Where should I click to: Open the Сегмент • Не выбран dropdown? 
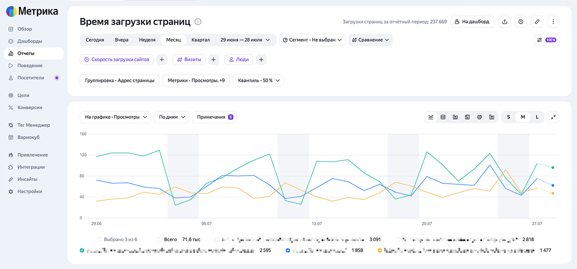313,40
